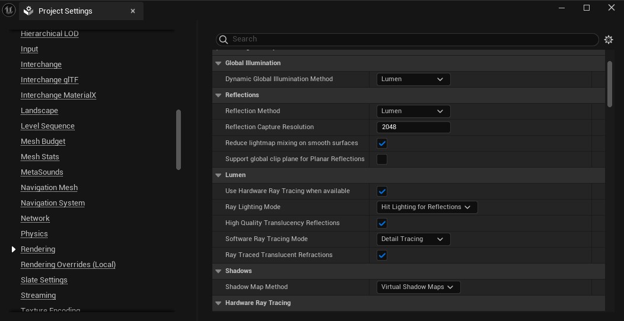Click the Project Settings tab icon

pyautogui.click(x=28, y=11)
